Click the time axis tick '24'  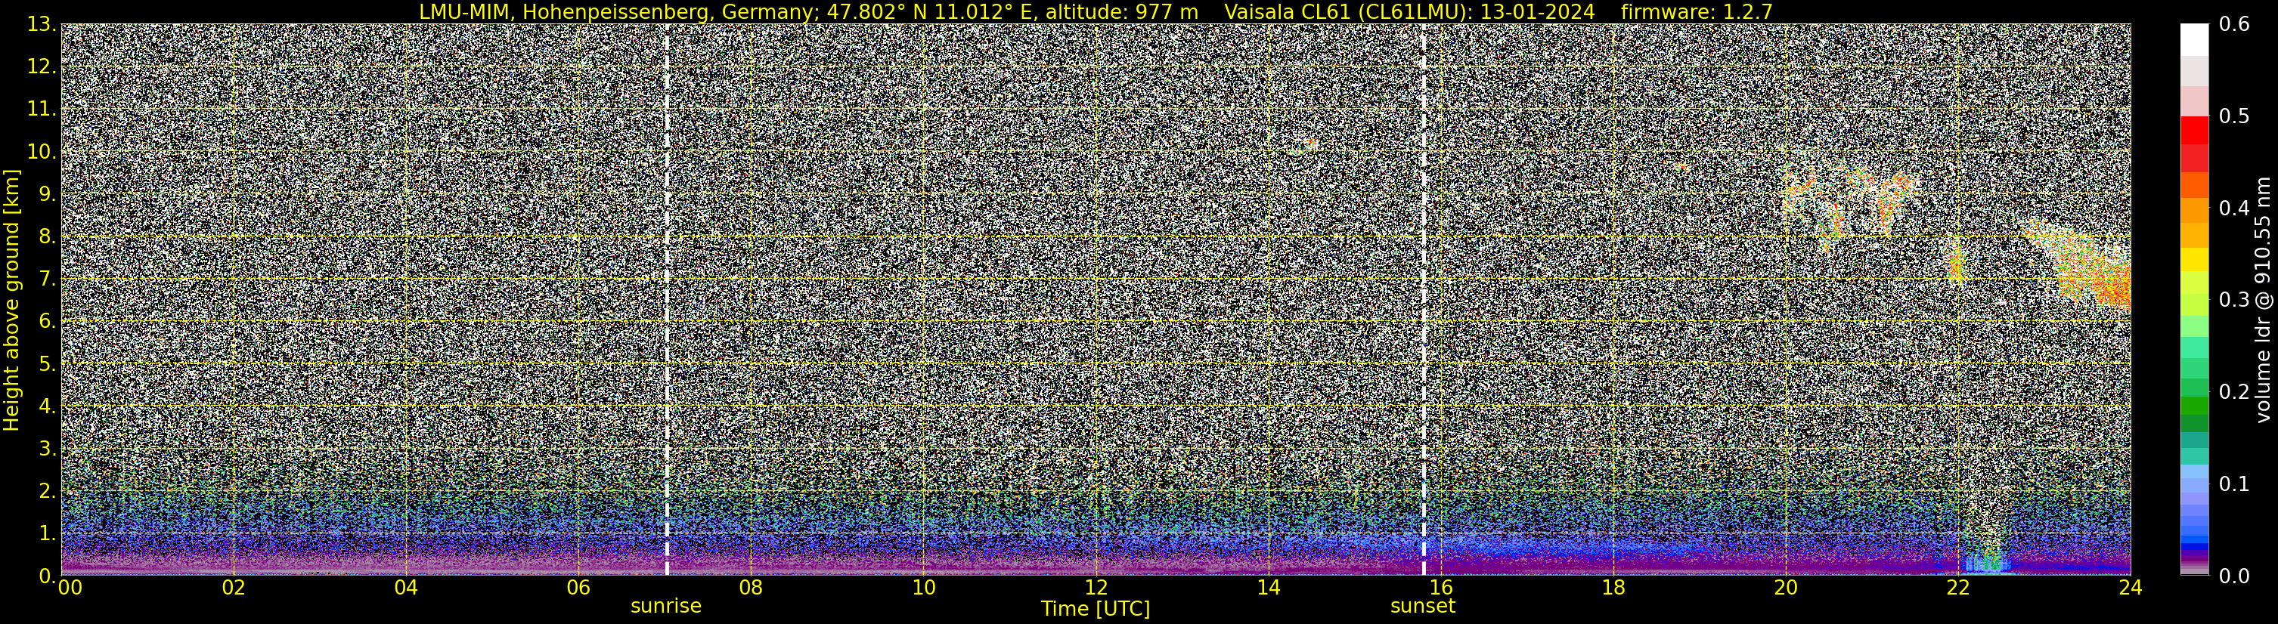[x=2131, y=588]
